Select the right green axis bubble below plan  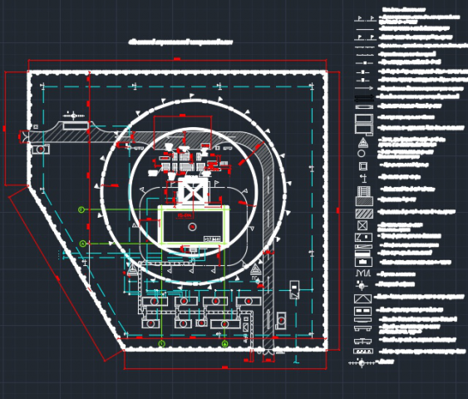[224, 344]
